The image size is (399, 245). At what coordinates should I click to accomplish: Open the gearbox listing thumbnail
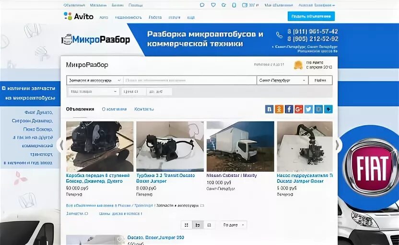tap(100, 146)
